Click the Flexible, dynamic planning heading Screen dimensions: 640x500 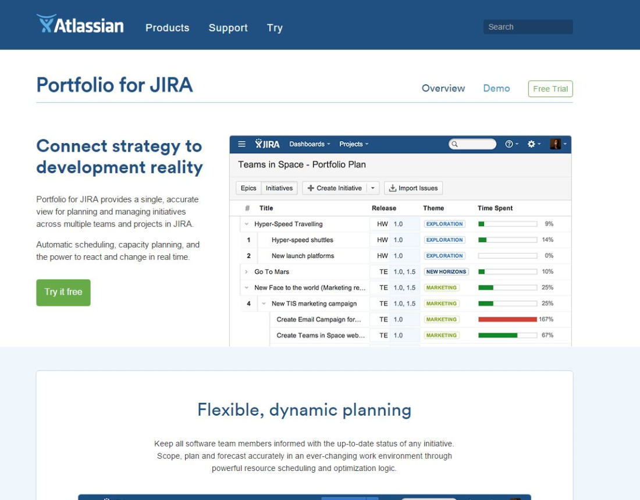304,410
